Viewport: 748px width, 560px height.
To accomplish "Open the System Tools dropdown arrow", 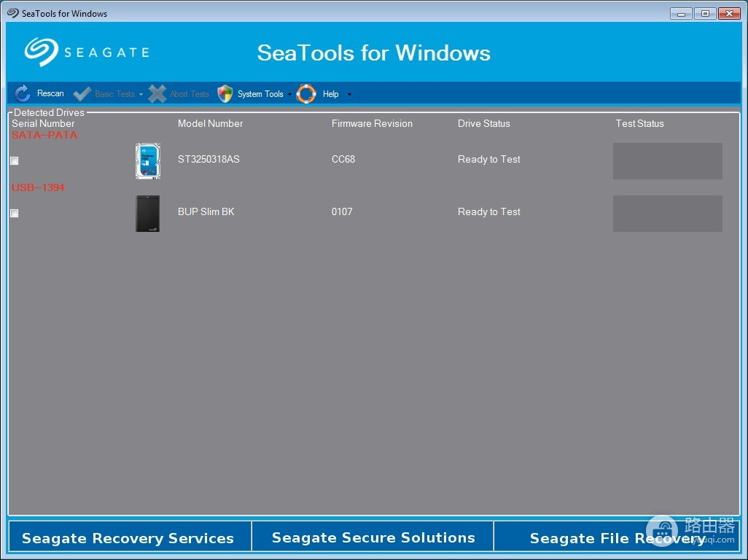I will (x=289, y=95).
